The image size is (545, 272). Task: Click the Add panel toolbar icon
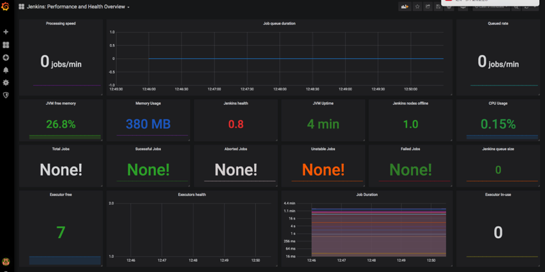(x=405, y=6)
